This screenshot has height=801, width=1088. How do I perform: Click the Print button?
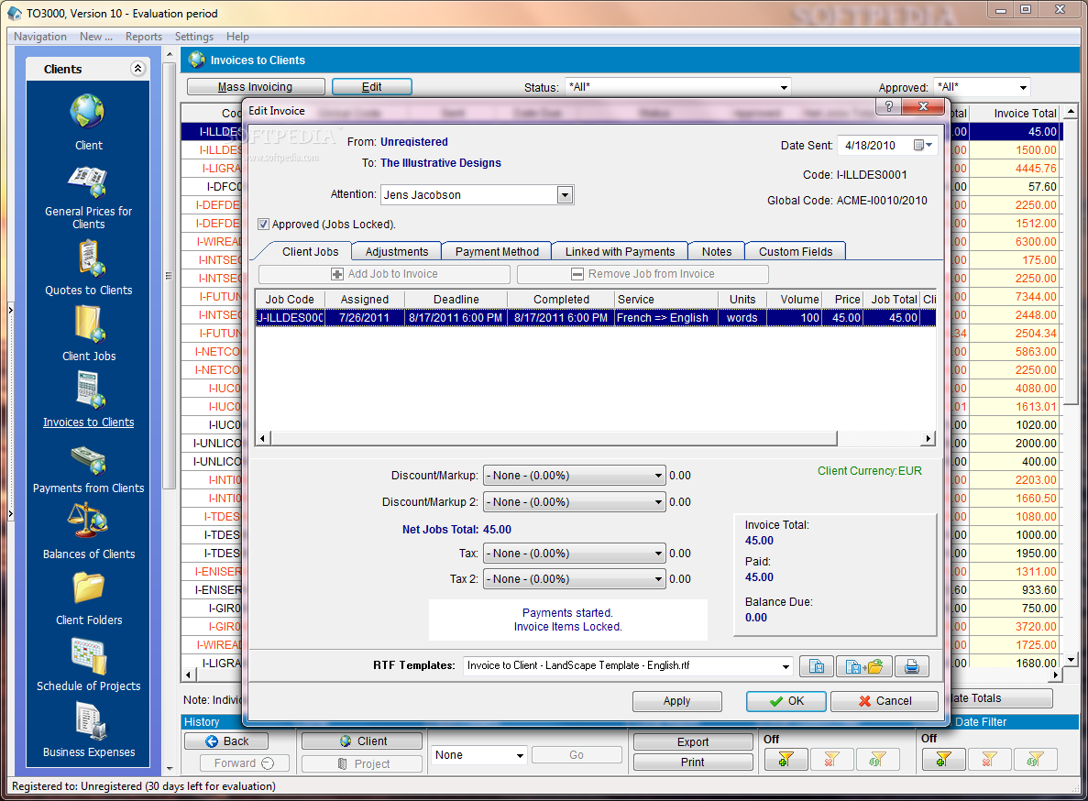pyautogui.click(x=693, y=763)
